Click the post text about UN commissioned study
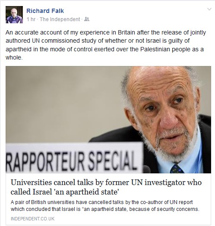Screen dimensions: 215x226 106,45
